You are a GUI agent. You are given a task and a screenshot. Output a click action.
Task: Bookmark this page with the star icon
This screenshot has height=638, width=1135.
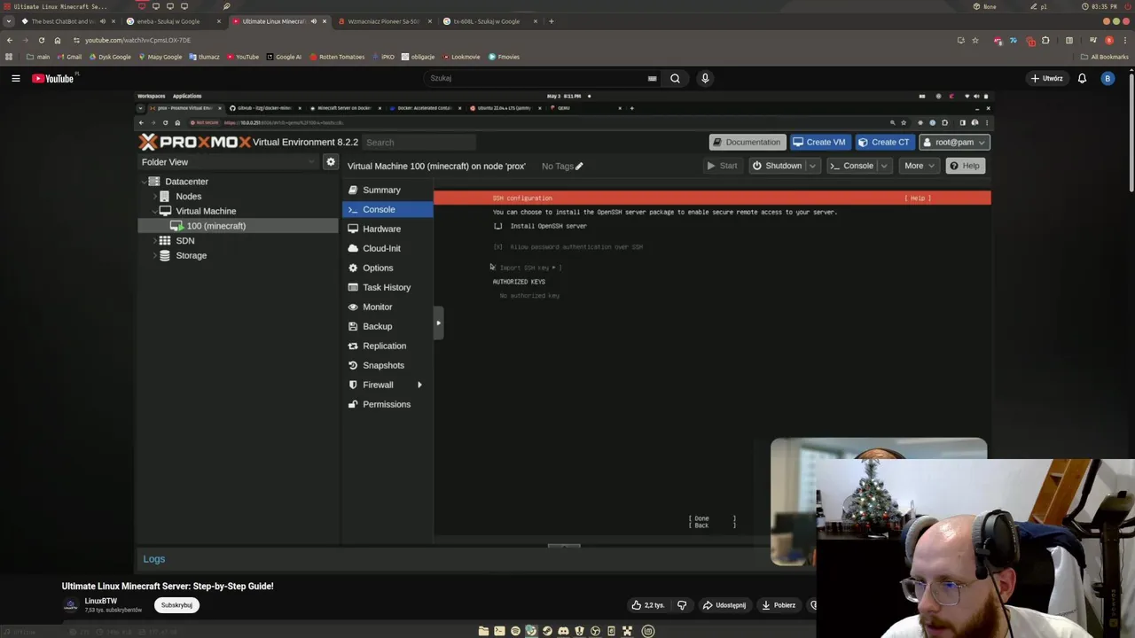(975, 40)
